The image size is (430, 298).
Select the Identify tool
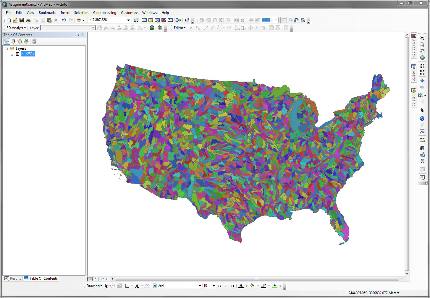point(422,118)
